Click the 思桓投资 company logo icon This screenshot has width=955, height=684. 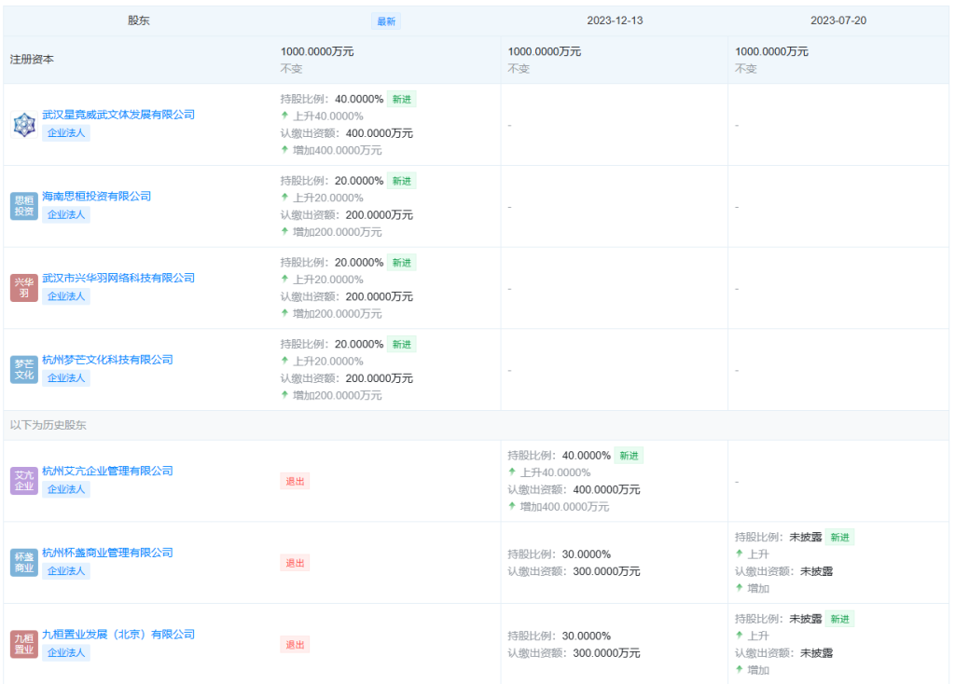click(24, 206)
